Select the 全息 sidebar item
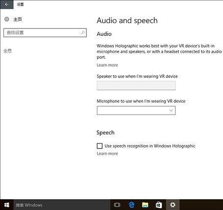The image size is (223, 210). (x=7, y=51)
